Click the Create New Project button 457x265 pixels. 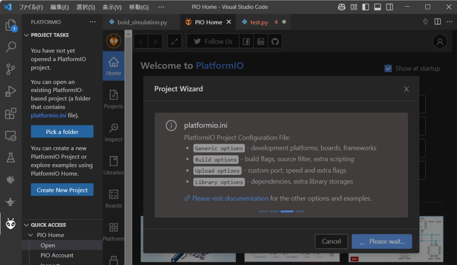[62, 190]
